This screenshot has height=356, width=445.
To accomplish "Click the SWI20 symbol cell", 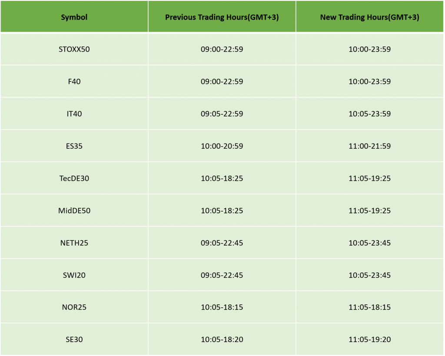I will [x=74, y=275].
